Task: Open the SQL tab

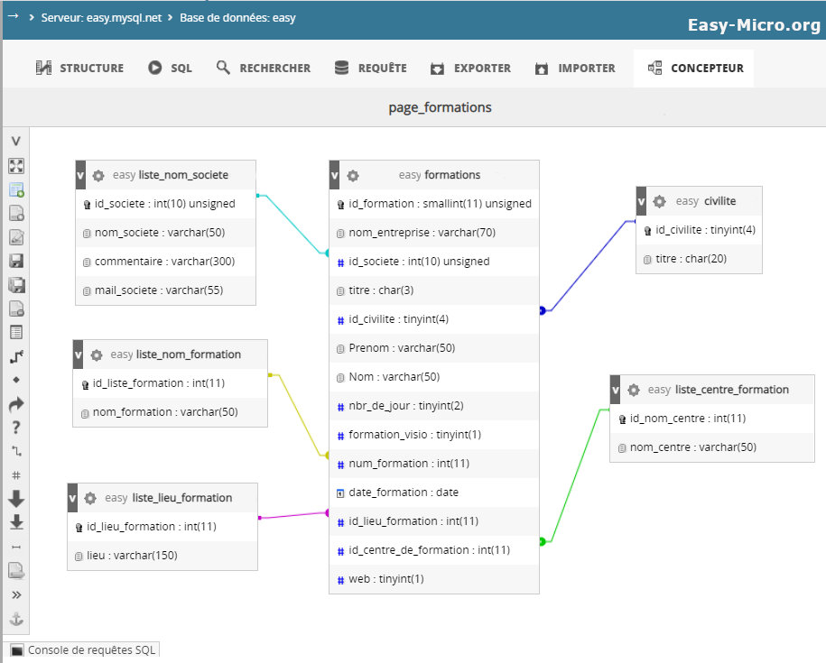Action: (170, 68)
